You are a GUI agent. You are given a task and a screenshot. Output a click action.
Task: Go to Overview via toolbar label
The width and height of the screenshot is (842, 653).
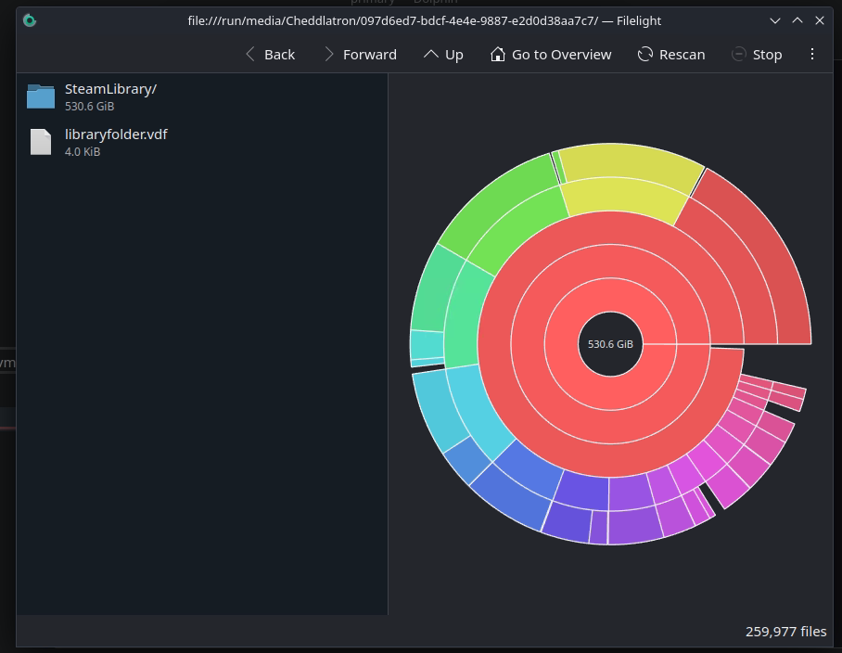(x=561, y=55)
